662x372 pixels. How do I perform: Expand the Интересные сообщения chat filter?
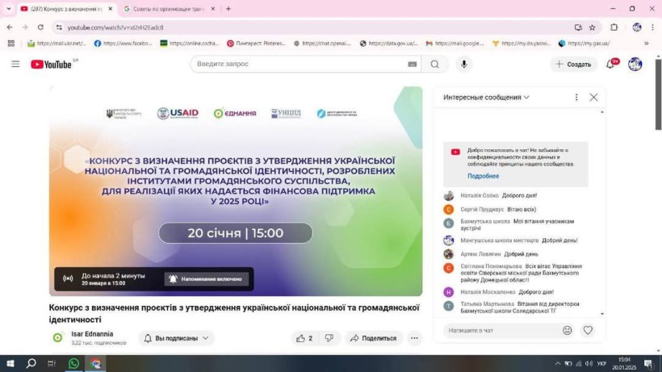pos(486,97)
